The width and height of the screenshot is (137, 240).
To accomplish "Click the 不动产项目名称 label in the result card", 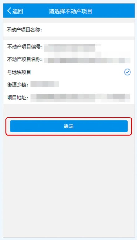I will point(25,59).
